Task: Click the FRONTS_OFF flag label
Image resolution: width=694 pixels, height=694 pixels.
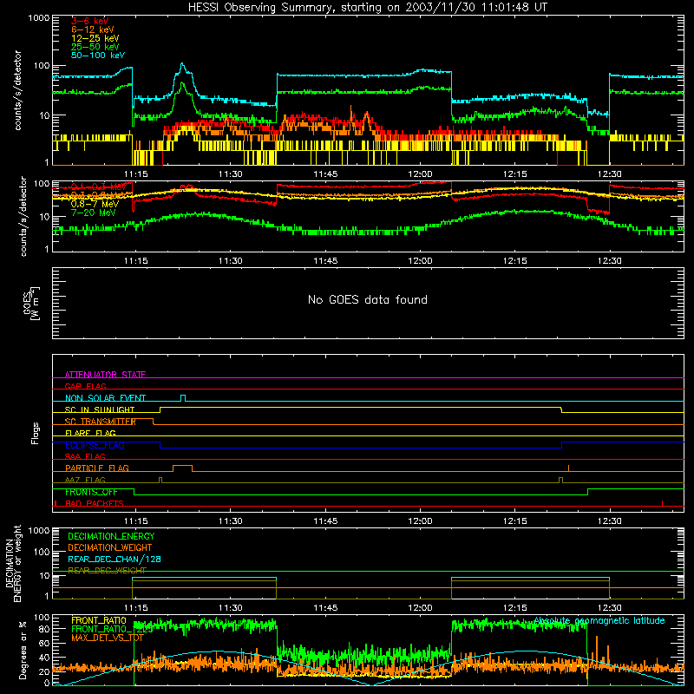Action: coord(91,492)
